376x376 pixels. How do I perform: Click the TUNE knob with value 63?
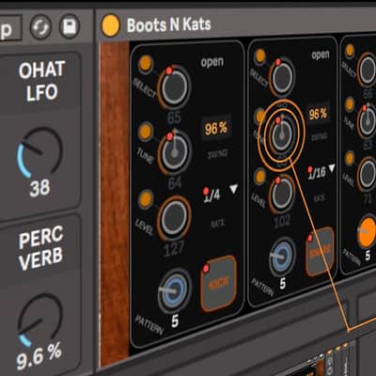(368, 122)
